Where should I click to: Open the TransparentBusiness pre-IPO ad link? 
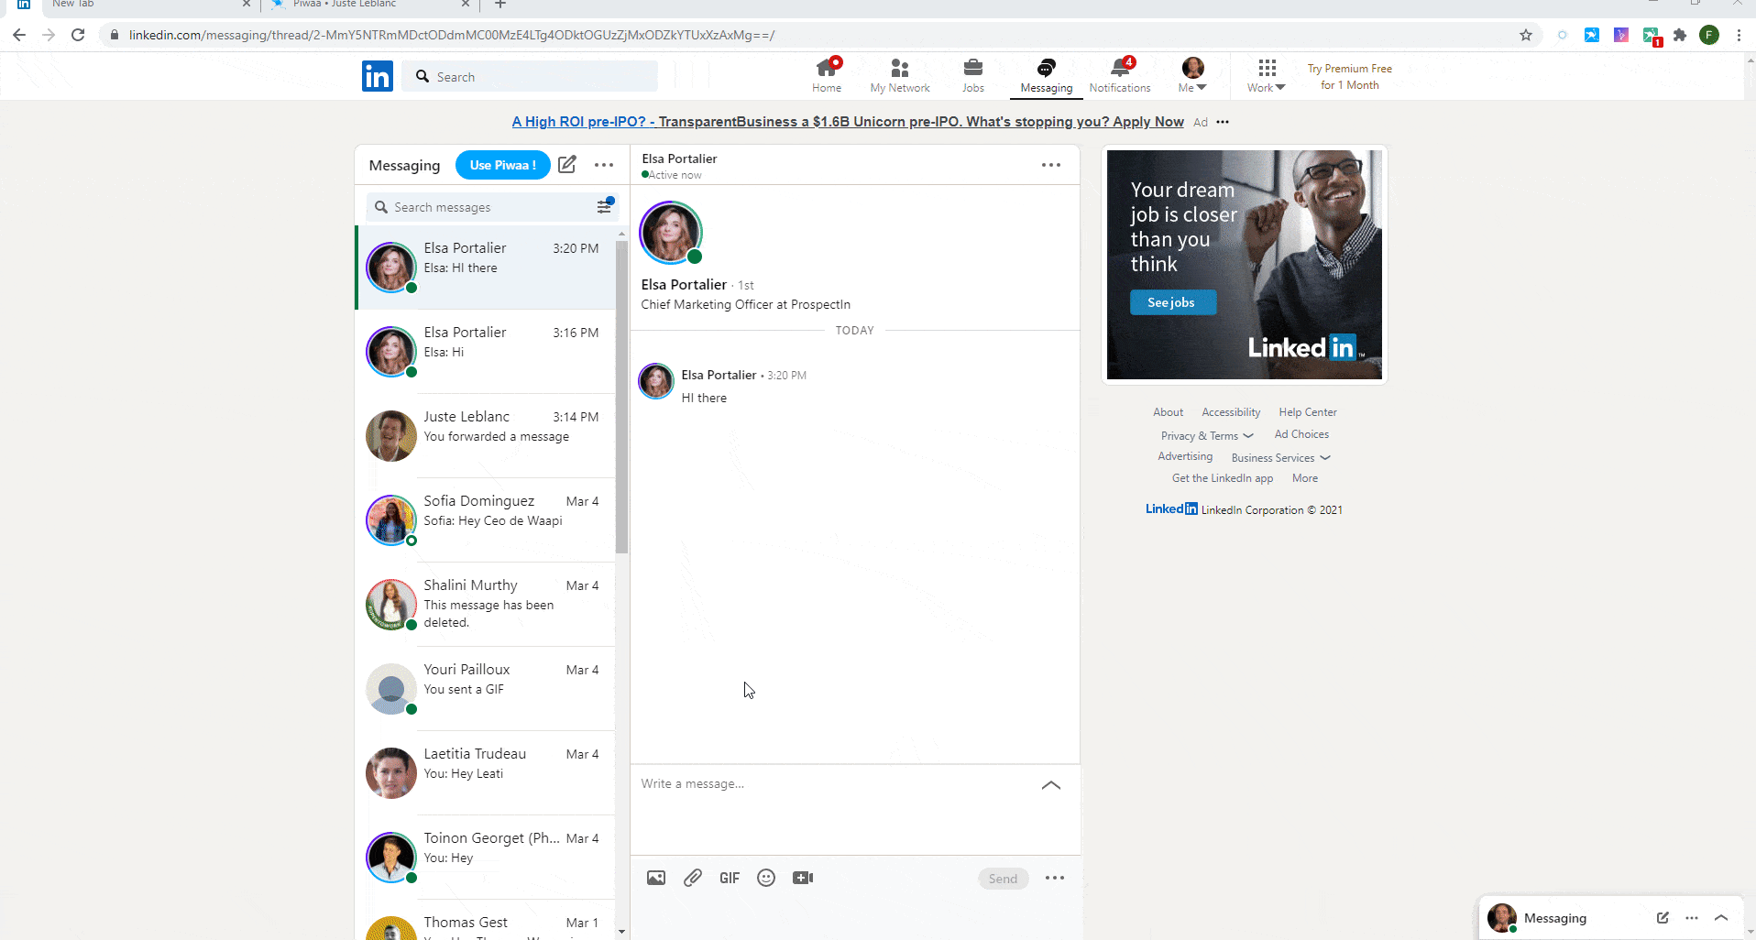pyautogui.click(x=848, y=122)
